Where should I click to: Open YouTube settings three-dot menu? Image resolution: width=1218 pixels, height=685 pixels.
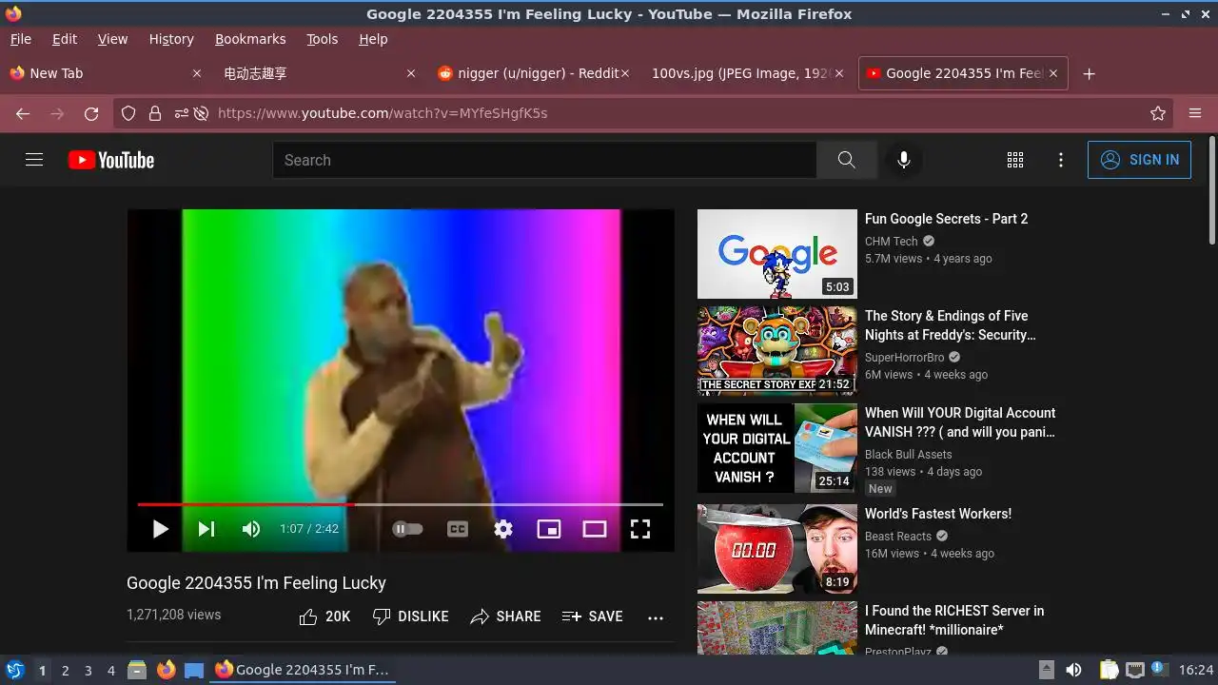coord(1061,160)
